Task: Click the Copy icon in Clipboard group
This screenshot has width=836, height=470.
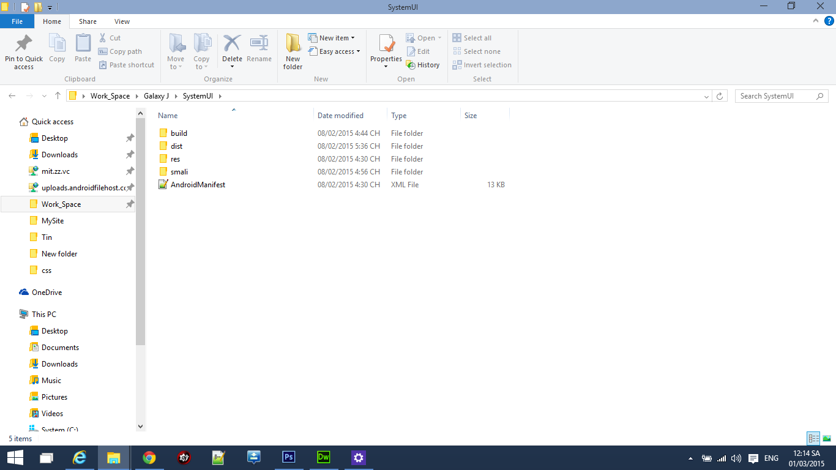Action: (x=57, y=43)
